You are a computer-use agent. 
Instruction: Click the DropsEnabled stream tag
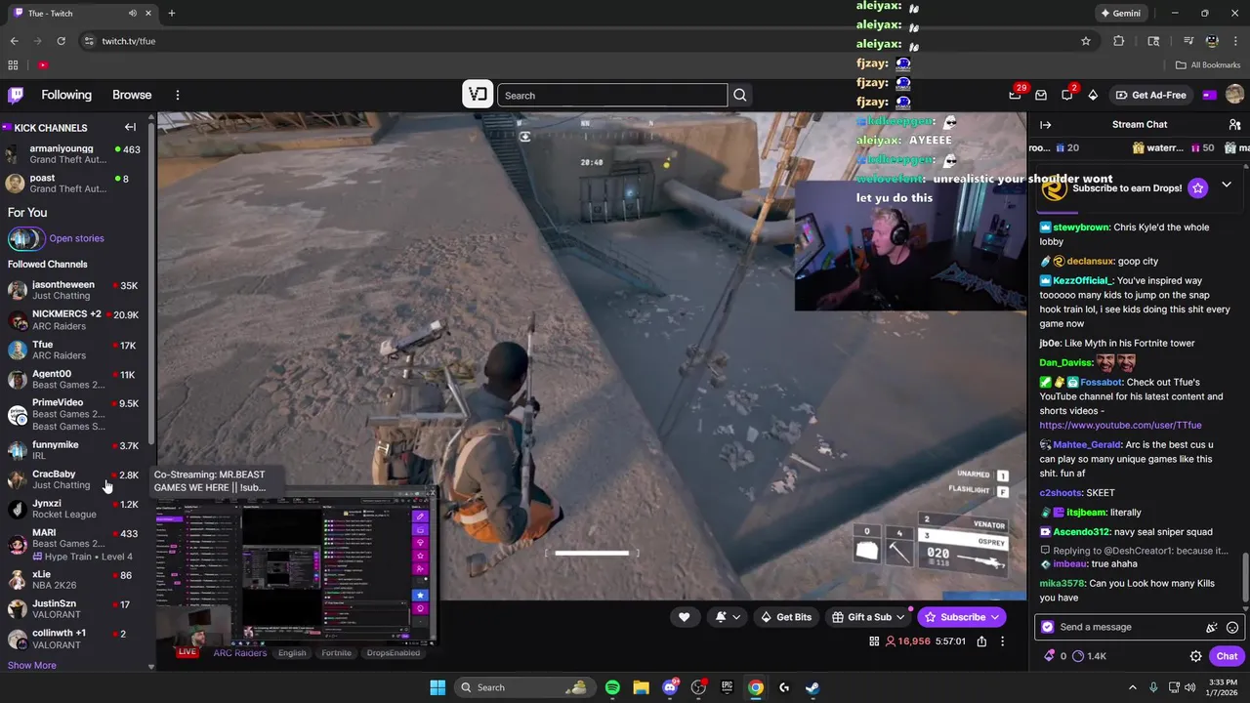(x=394, y=653)
